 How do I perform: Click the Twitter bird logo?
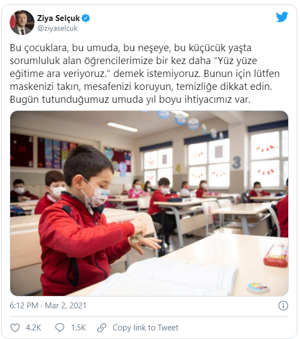click(282, 17)
